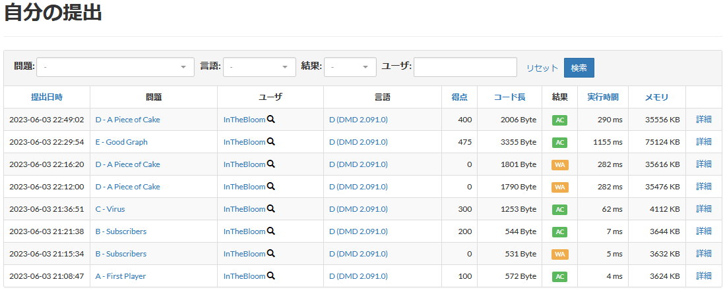Open D - A Piece of Cake in the 22:16:20 row

pyautogui.click(x=127, y=164)
